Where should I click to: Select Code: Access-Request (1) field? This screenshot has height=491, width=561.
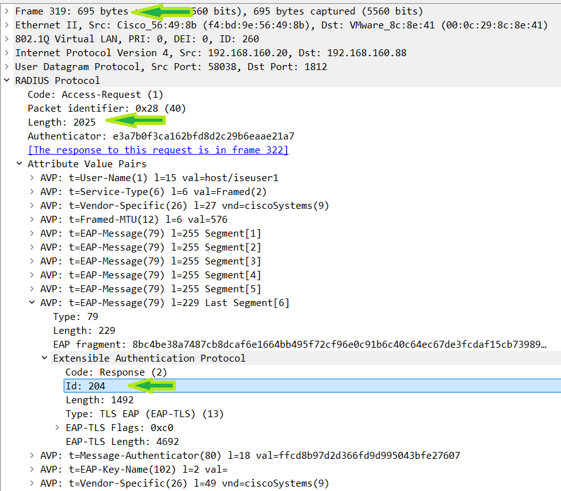point(96,95)
